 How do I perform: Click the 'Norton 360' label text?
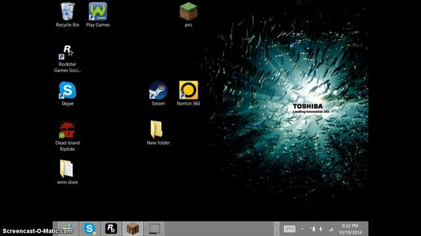point(189,104)
